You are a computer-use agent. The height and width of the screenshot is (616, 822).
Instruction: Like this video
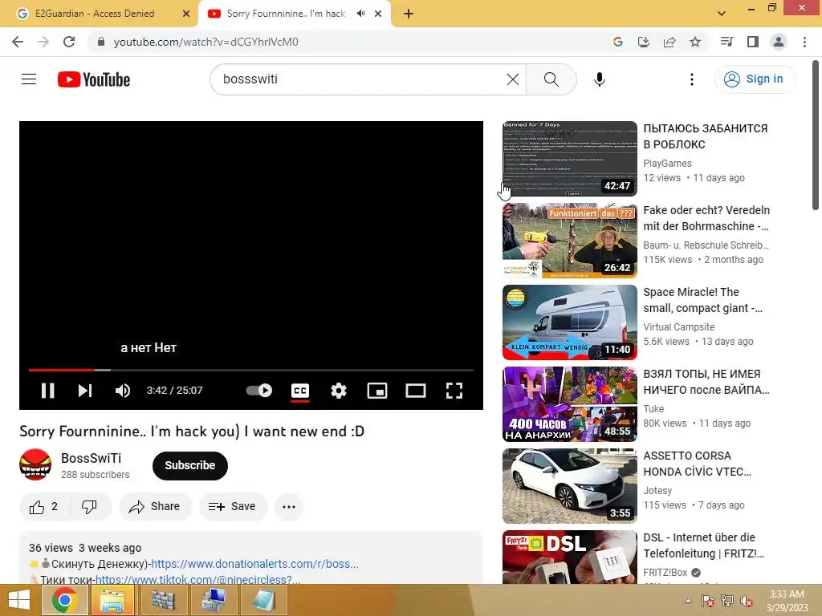[44, 507]
